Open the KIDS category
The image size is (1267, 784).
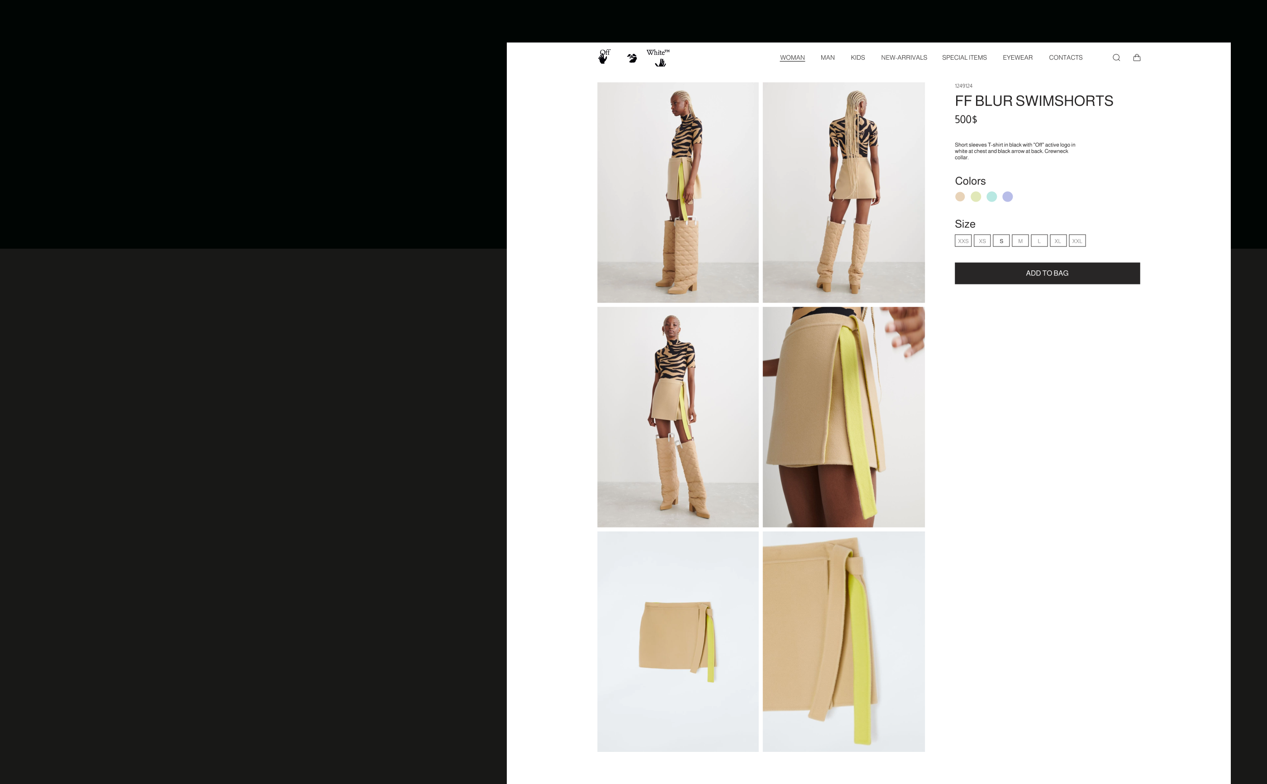pyautogui.click(x=857, y=57)
